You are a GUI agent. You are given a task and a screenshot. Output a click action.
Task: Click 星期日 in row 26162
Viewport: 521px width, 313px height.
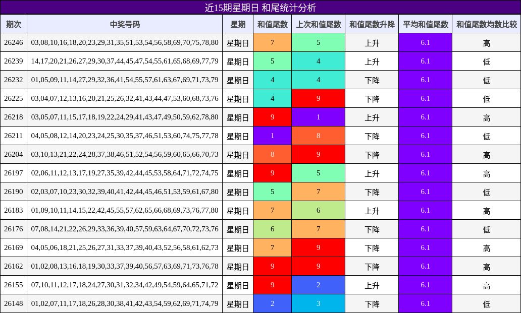(238, 267)
